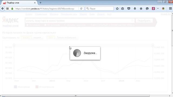Click the magnifier icon in the search box
Screen dimensions: 173x97
click(88, 9)
